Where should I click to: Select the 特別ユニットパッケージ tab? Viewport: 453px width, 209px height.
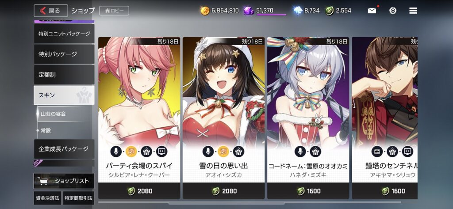click(x=64, y=34)
